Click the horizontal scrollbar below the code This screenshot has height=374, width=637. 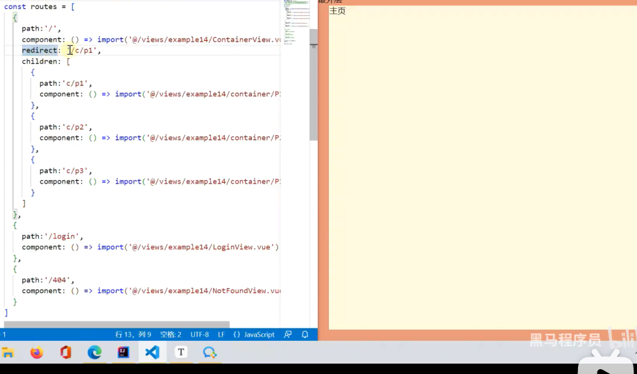tap(117, 324)
